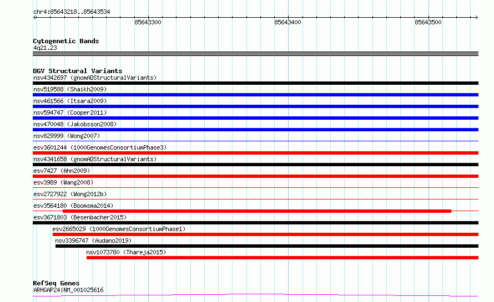Open the esv3564180 (Boomsma2014) label
Screen dimensions: 494x302
[x=73, y=206]
